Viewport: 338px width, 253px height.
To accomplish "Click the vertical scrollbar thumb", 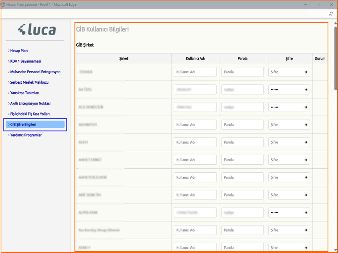I will pos(335,58).
